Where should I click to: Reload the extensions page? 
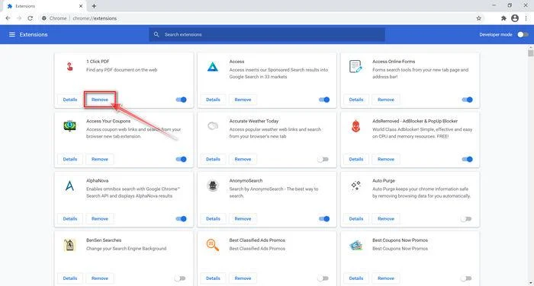point(31,18)
